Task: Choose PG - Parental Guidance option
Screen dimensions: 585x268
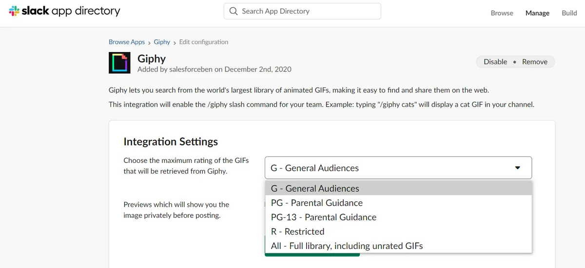Action: [398, 203]
